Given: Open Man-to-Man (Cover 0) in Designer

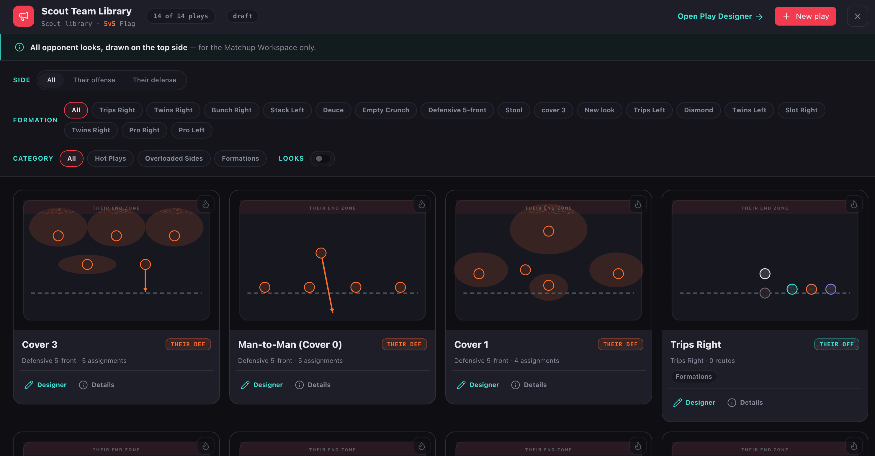Looking at the screenshot, I should tap(261, 385).
